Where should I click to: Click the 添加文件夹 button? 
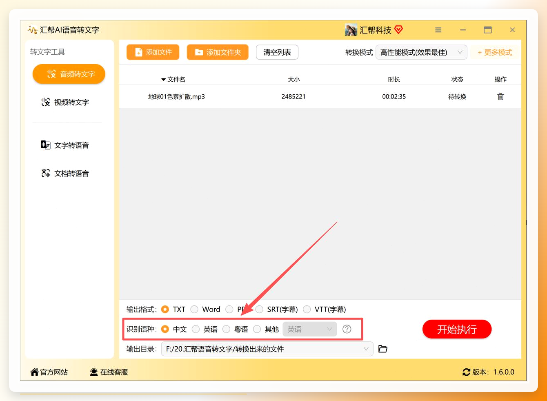click(218, 52)
